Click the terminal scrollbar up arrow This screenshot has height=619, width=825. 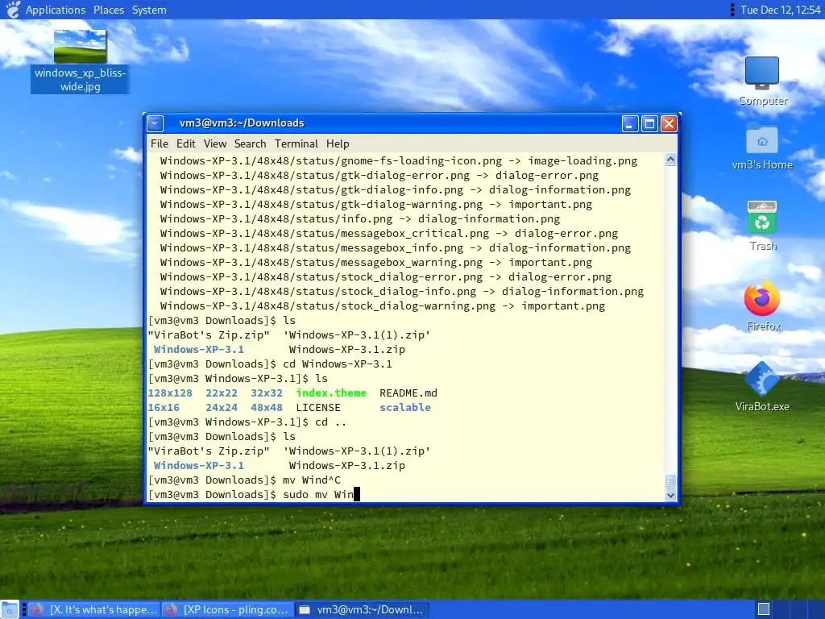coord(670,159)
